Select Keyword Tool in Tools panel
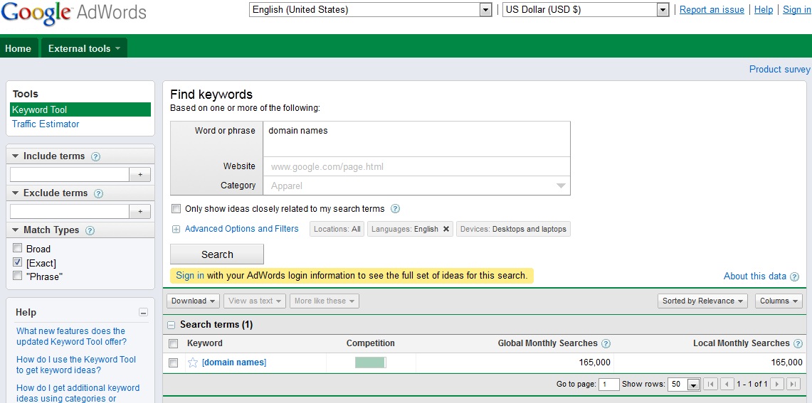The image size is (812, 403). click(x=80, y=109)
